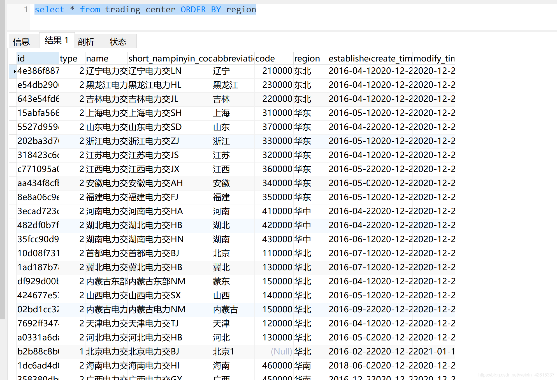The width and height of the screenshot is (557, 380).
Task: Select the 北京1 abbreviation cell
Action: [223, 351]
